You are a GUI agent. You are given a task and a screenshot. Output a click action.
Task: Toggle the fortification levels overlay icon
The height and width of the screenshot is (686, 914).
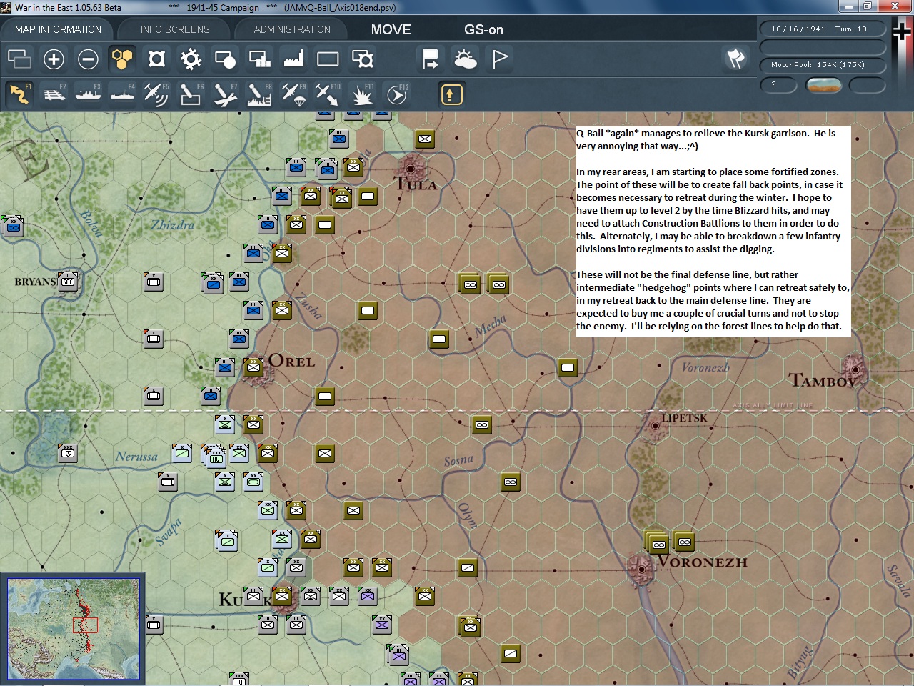(156, 59)
